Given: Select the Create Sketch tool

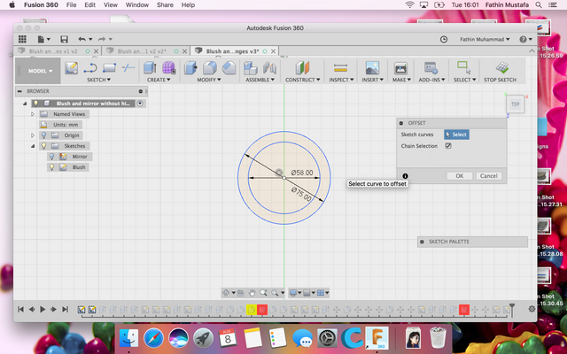Looking at the screenshot, I should pyautogui.click(x=71, y=68).
